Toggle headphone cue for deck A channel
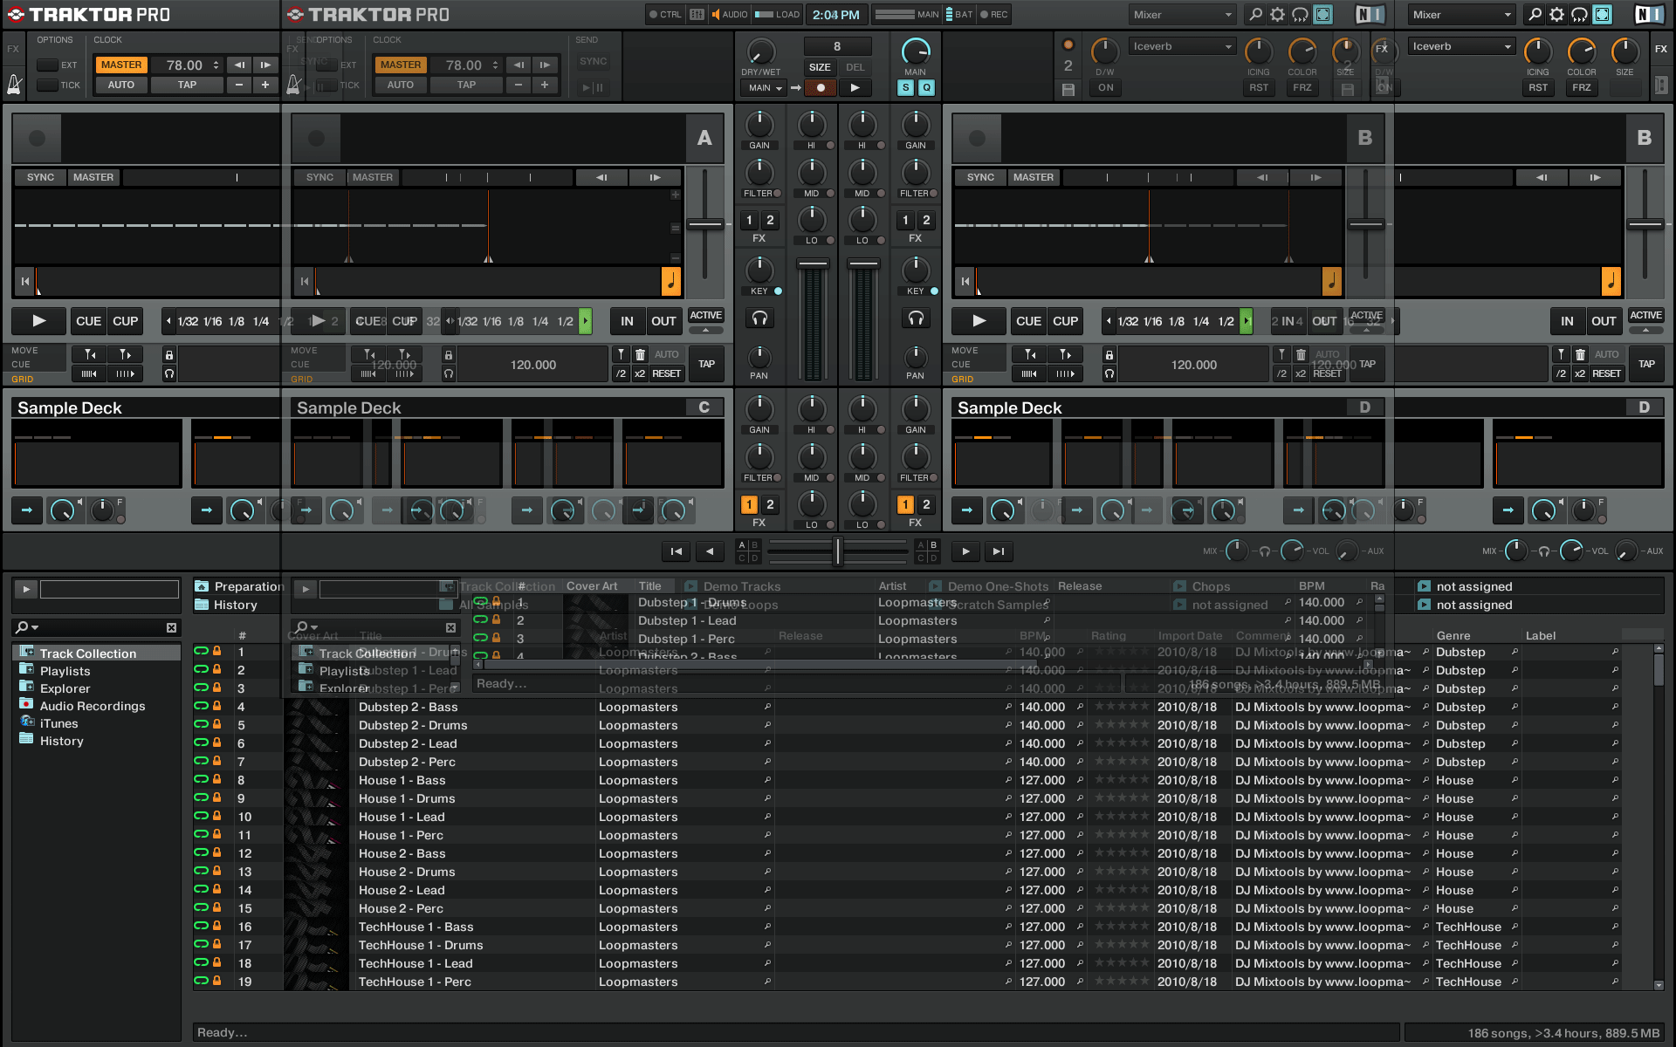1676x1047 pixels. (x=759, y=318)
